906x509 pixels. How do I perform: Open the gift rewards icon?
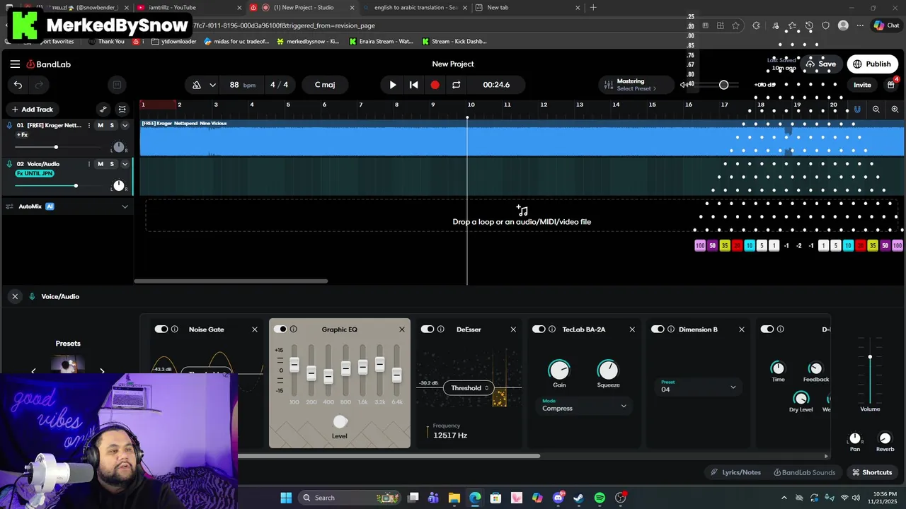point(891,85)
